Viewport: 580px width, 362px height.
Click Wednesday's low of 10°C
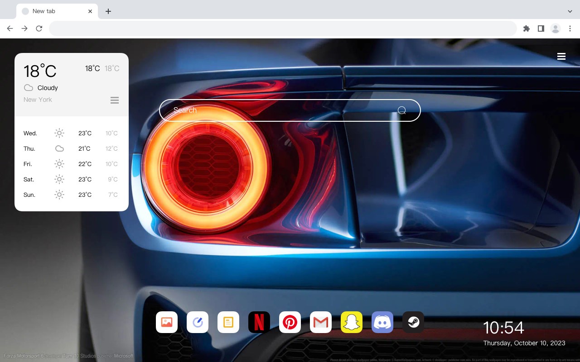click(111, 133)
